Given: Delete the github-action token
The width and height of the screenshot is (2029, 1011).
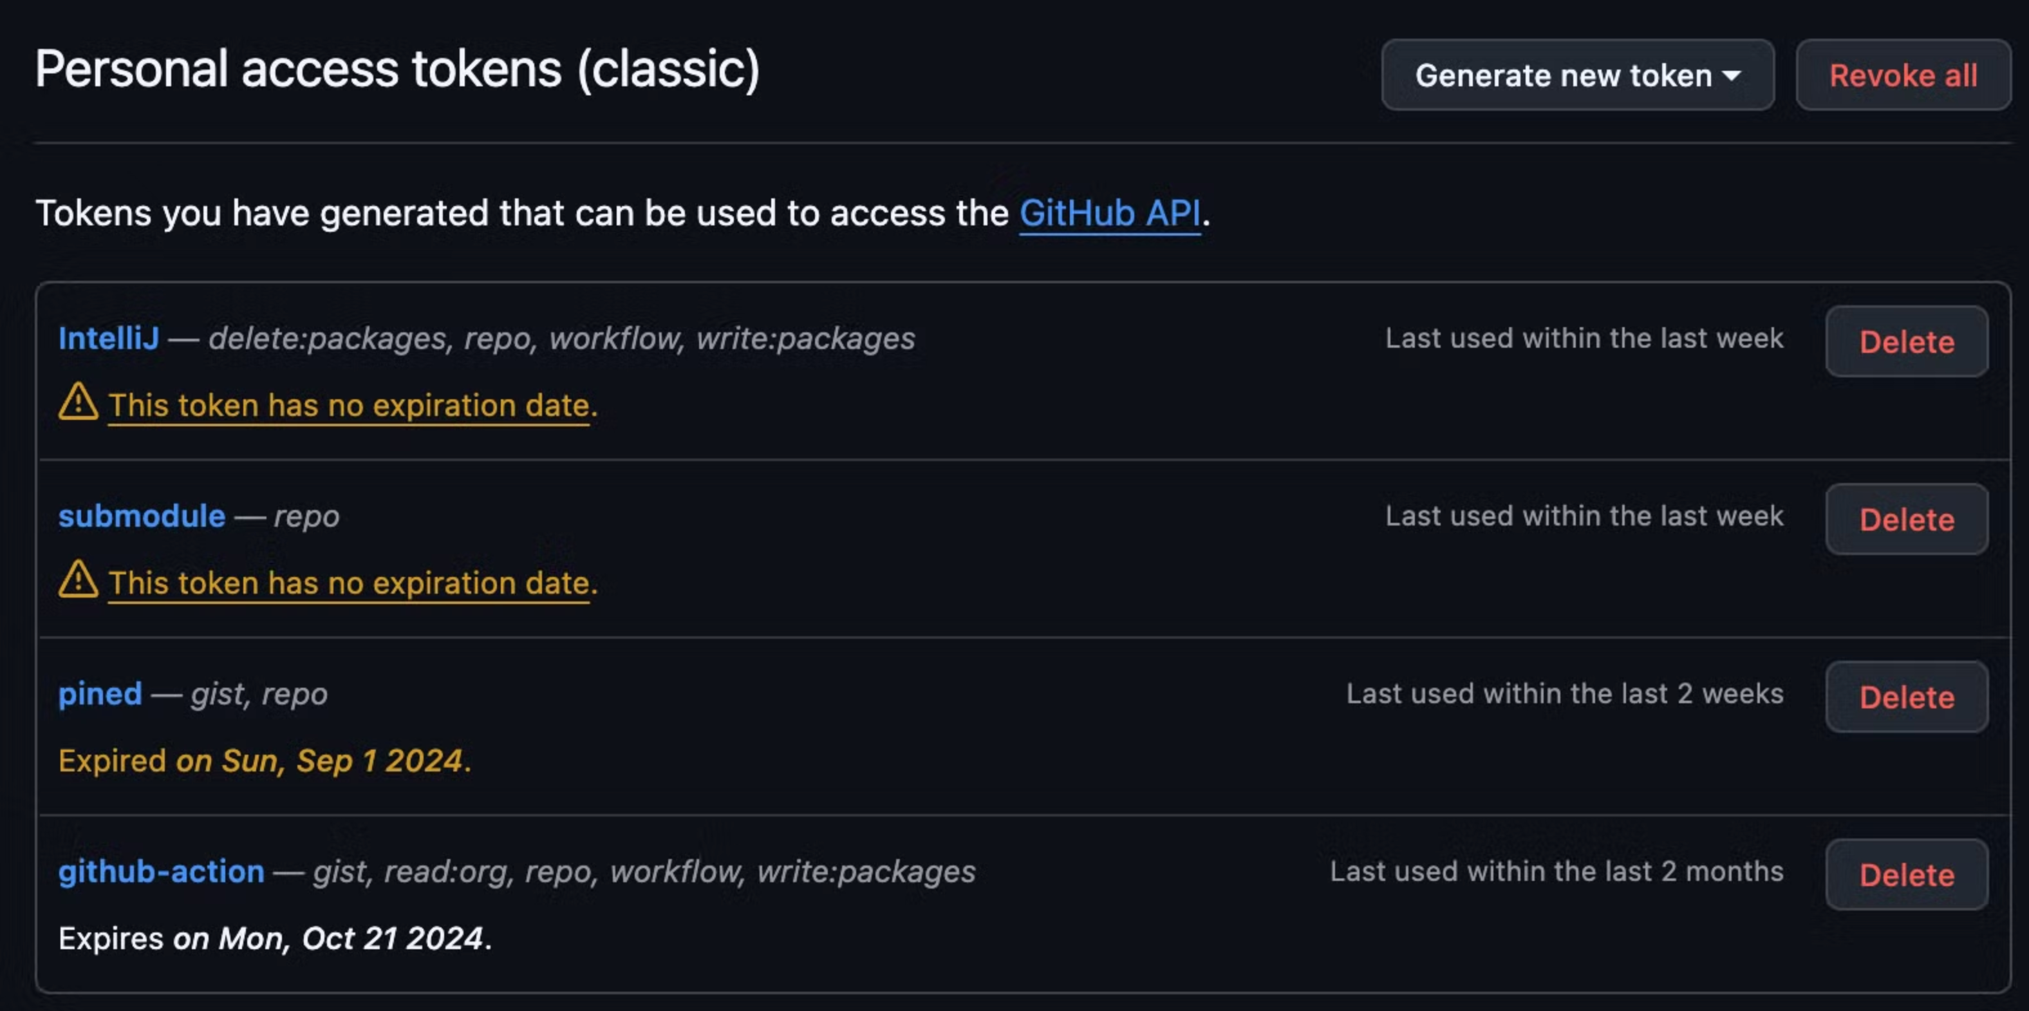Looking at the screenshot, I should pyautogui.click(x=1906, y=874).
